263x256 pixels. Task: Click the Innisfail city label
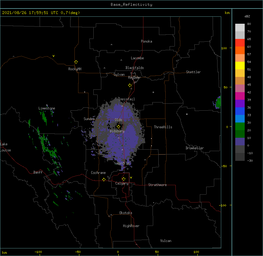point(127,99)
